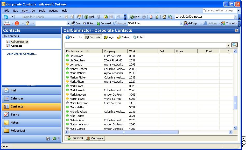Open the Cisco logo dropdown arrow
Viewport: 246px width, 150px height.
point(12,23)
